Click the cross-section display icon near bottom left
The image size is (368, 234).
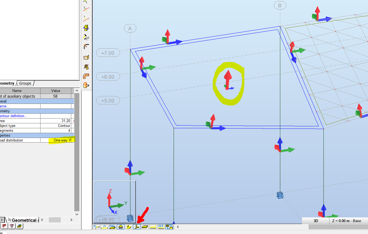point(12,226)
